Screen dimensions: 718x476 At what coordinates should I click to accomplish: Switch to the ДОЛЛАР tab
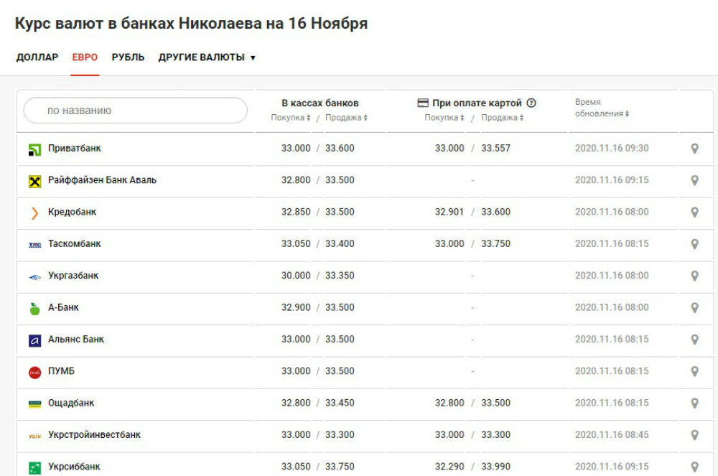coord(37,57)
